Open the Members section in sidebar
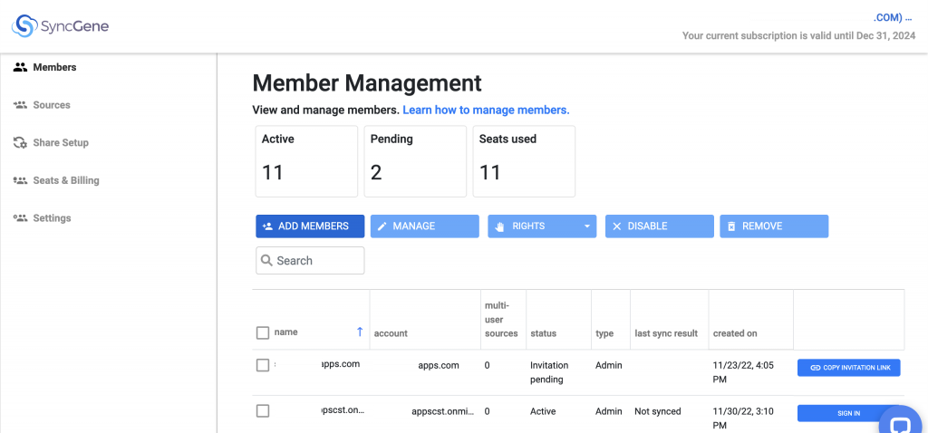Screen dimensions: 928x433 pos(54,67)
